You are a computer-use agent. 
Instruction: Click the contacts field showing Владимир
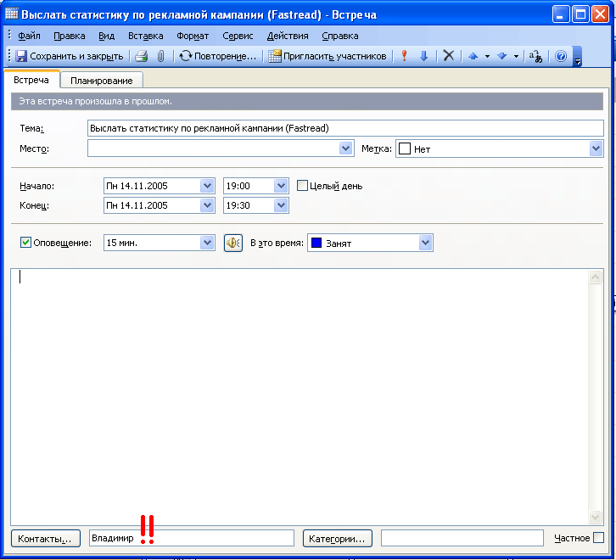click(192, 538)
